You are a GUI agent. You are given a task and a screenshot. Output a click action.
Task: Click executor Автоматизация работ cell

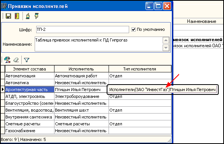click(82, 76)
